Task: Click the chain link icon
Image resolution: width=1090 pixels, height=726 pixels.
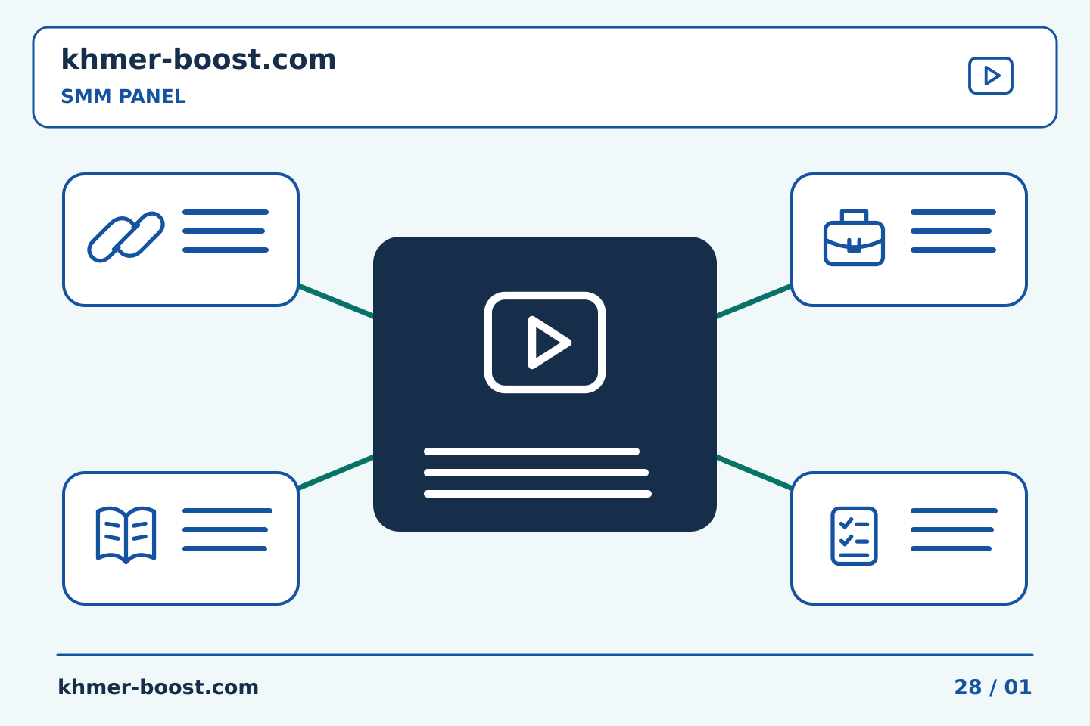Action: [x=126, y=237]
